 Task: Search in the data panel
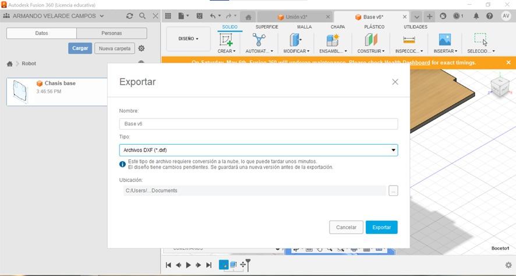click(x=142, y=16)
